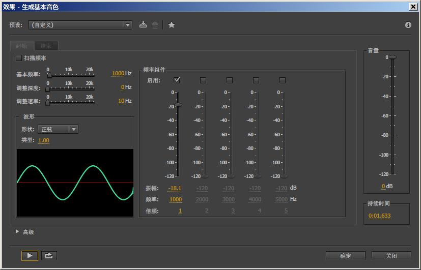Click the 1000 Hz base frequency value
Screen dimensions: 421x270
coord(118,73)
